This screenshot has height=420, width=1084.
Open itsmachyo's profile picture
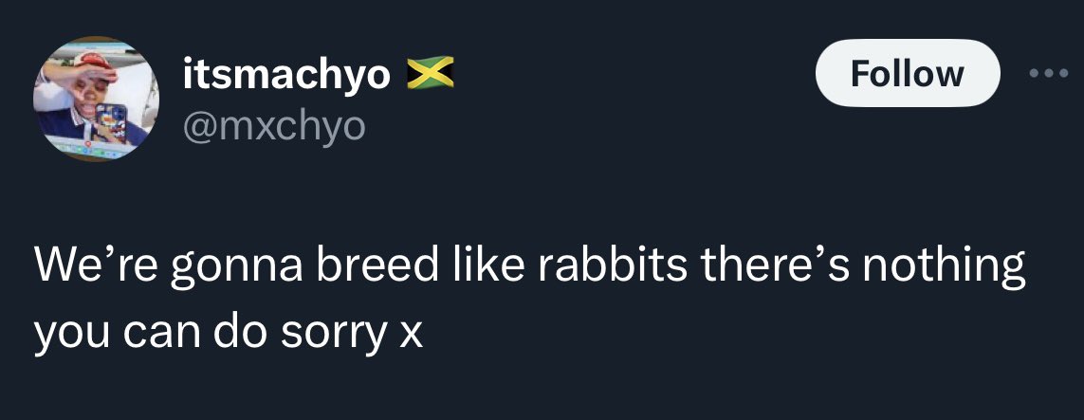(x=95, y=99)
